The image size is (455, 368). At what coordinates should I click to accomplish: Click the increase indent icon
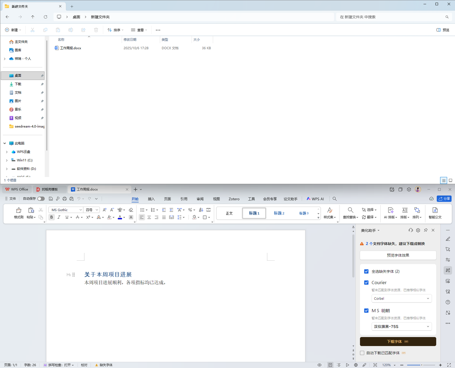pos(171,210)
